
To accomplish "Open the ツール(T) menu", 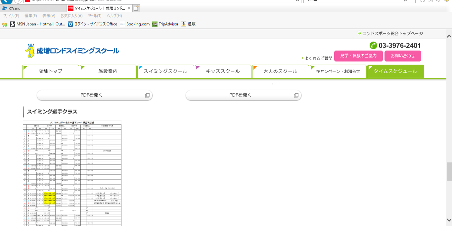I will 95,16.
